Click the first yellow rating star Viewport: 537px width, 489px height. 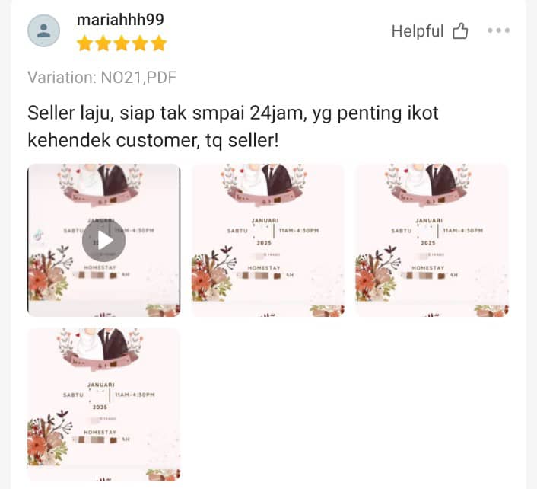(x=84, y=43)
